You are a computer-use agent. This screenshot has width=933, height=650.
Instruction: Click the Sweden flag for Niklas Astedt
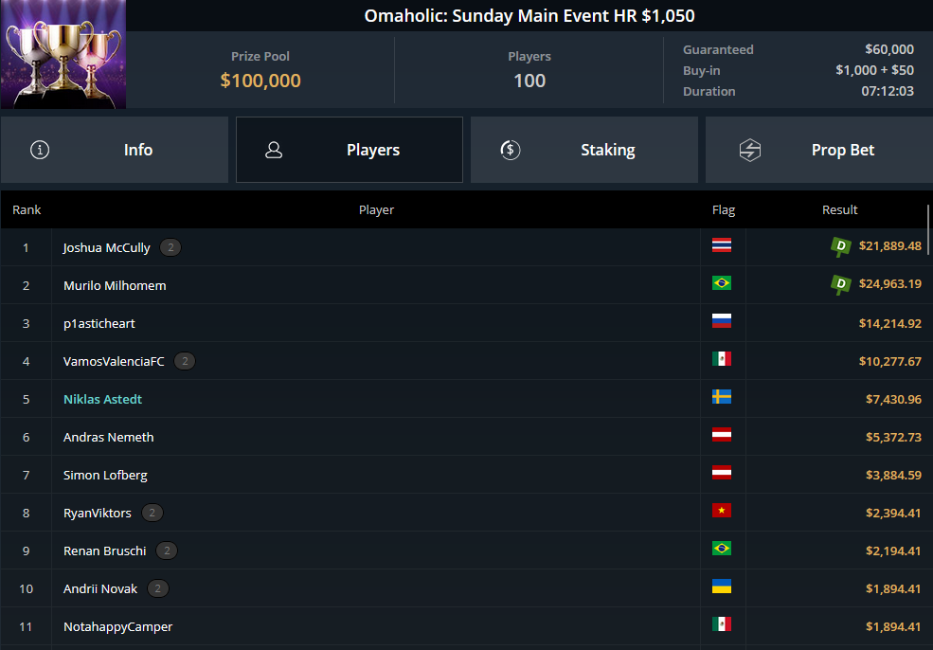722,397
